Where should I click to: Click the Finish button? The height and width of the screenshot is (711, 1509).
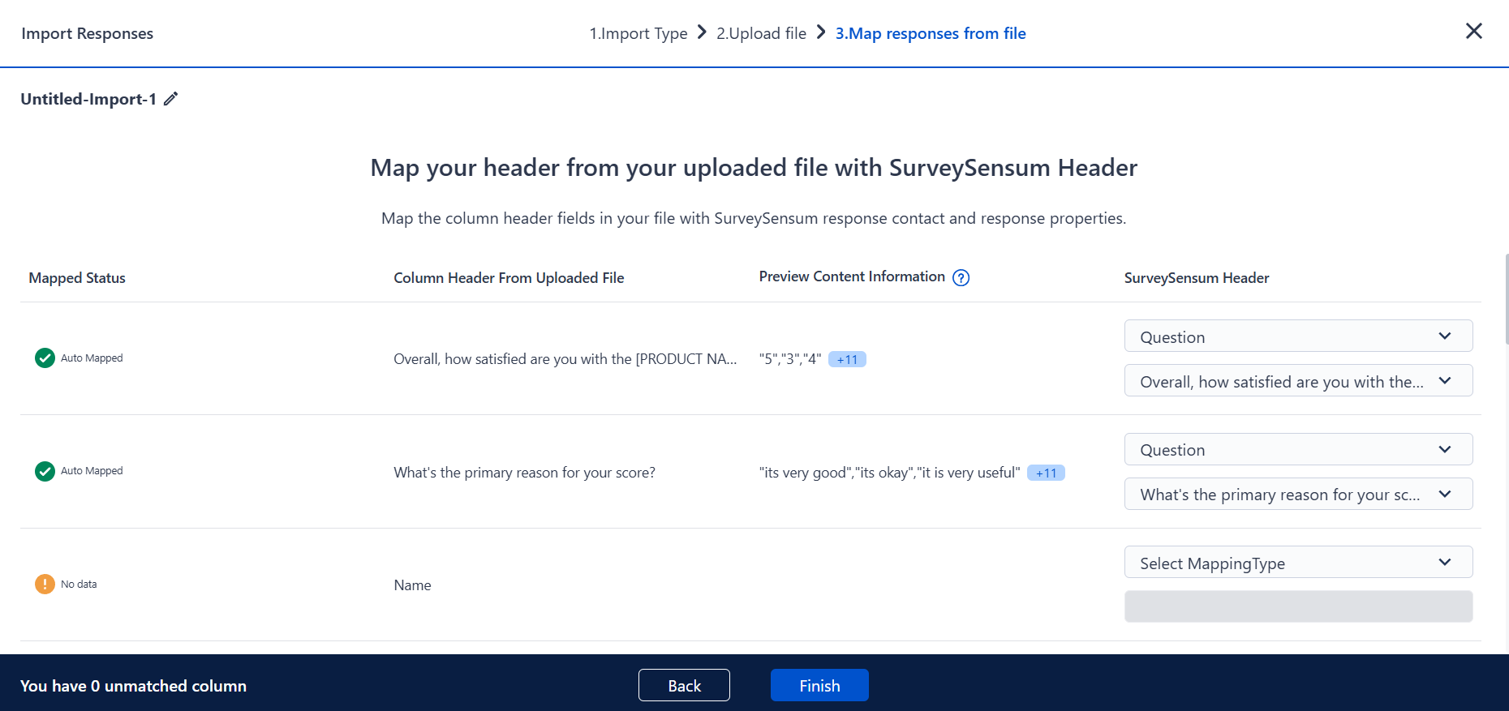point(819,685)
